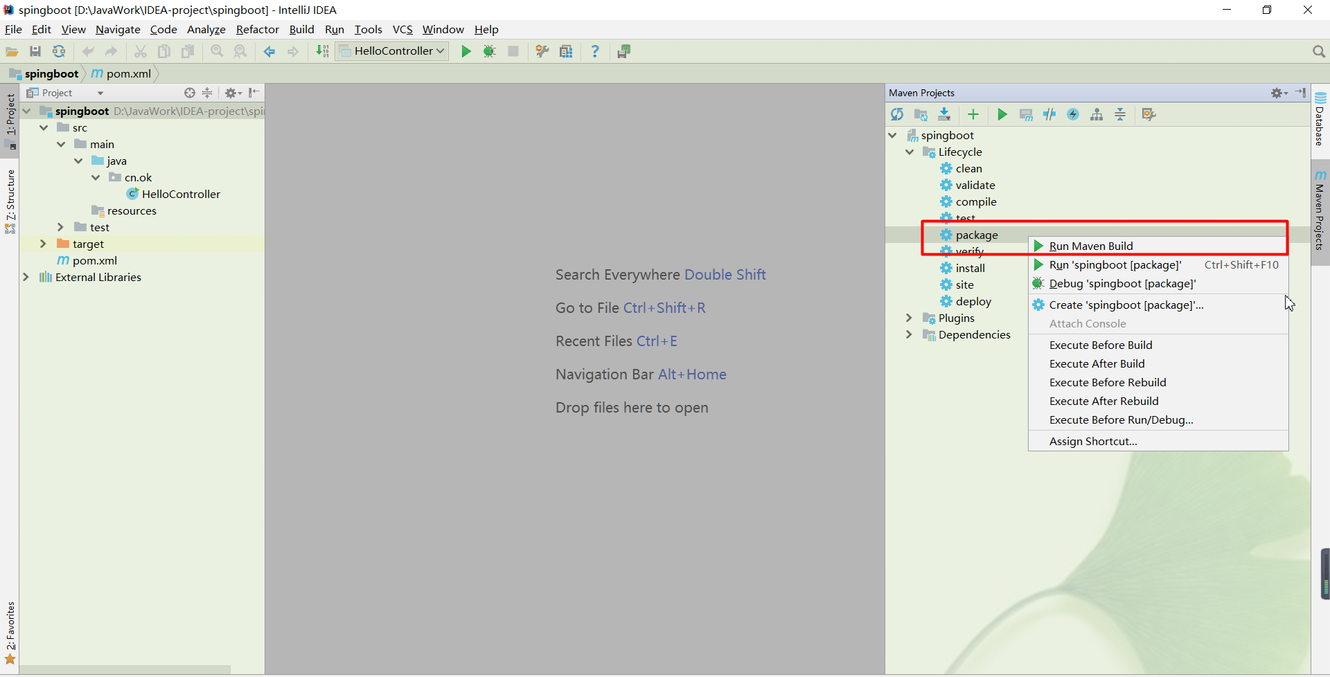Select Assign Shortcut... menu entry
This screenshot has height=677, width=1330.
(1158, 441)
